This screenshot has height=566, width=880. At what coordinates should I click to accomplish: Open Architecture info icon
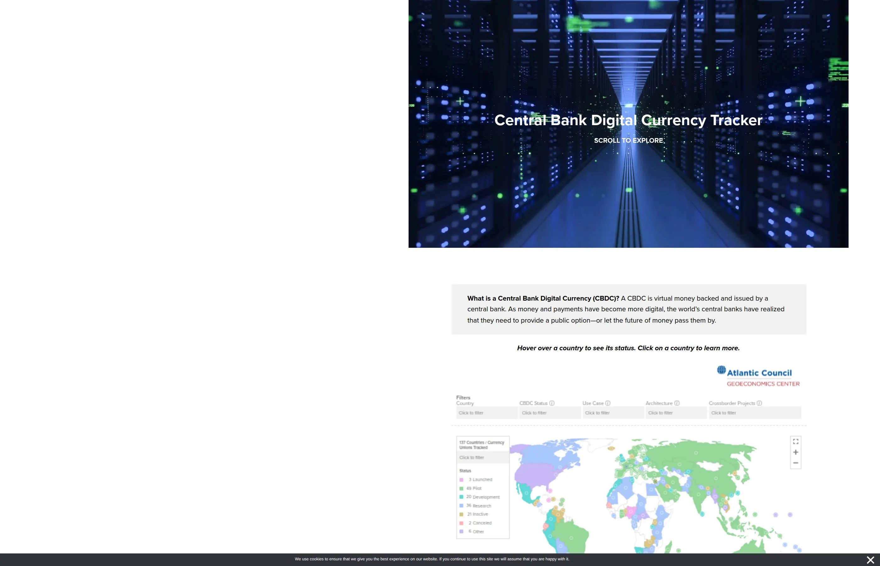click(677, 403)
